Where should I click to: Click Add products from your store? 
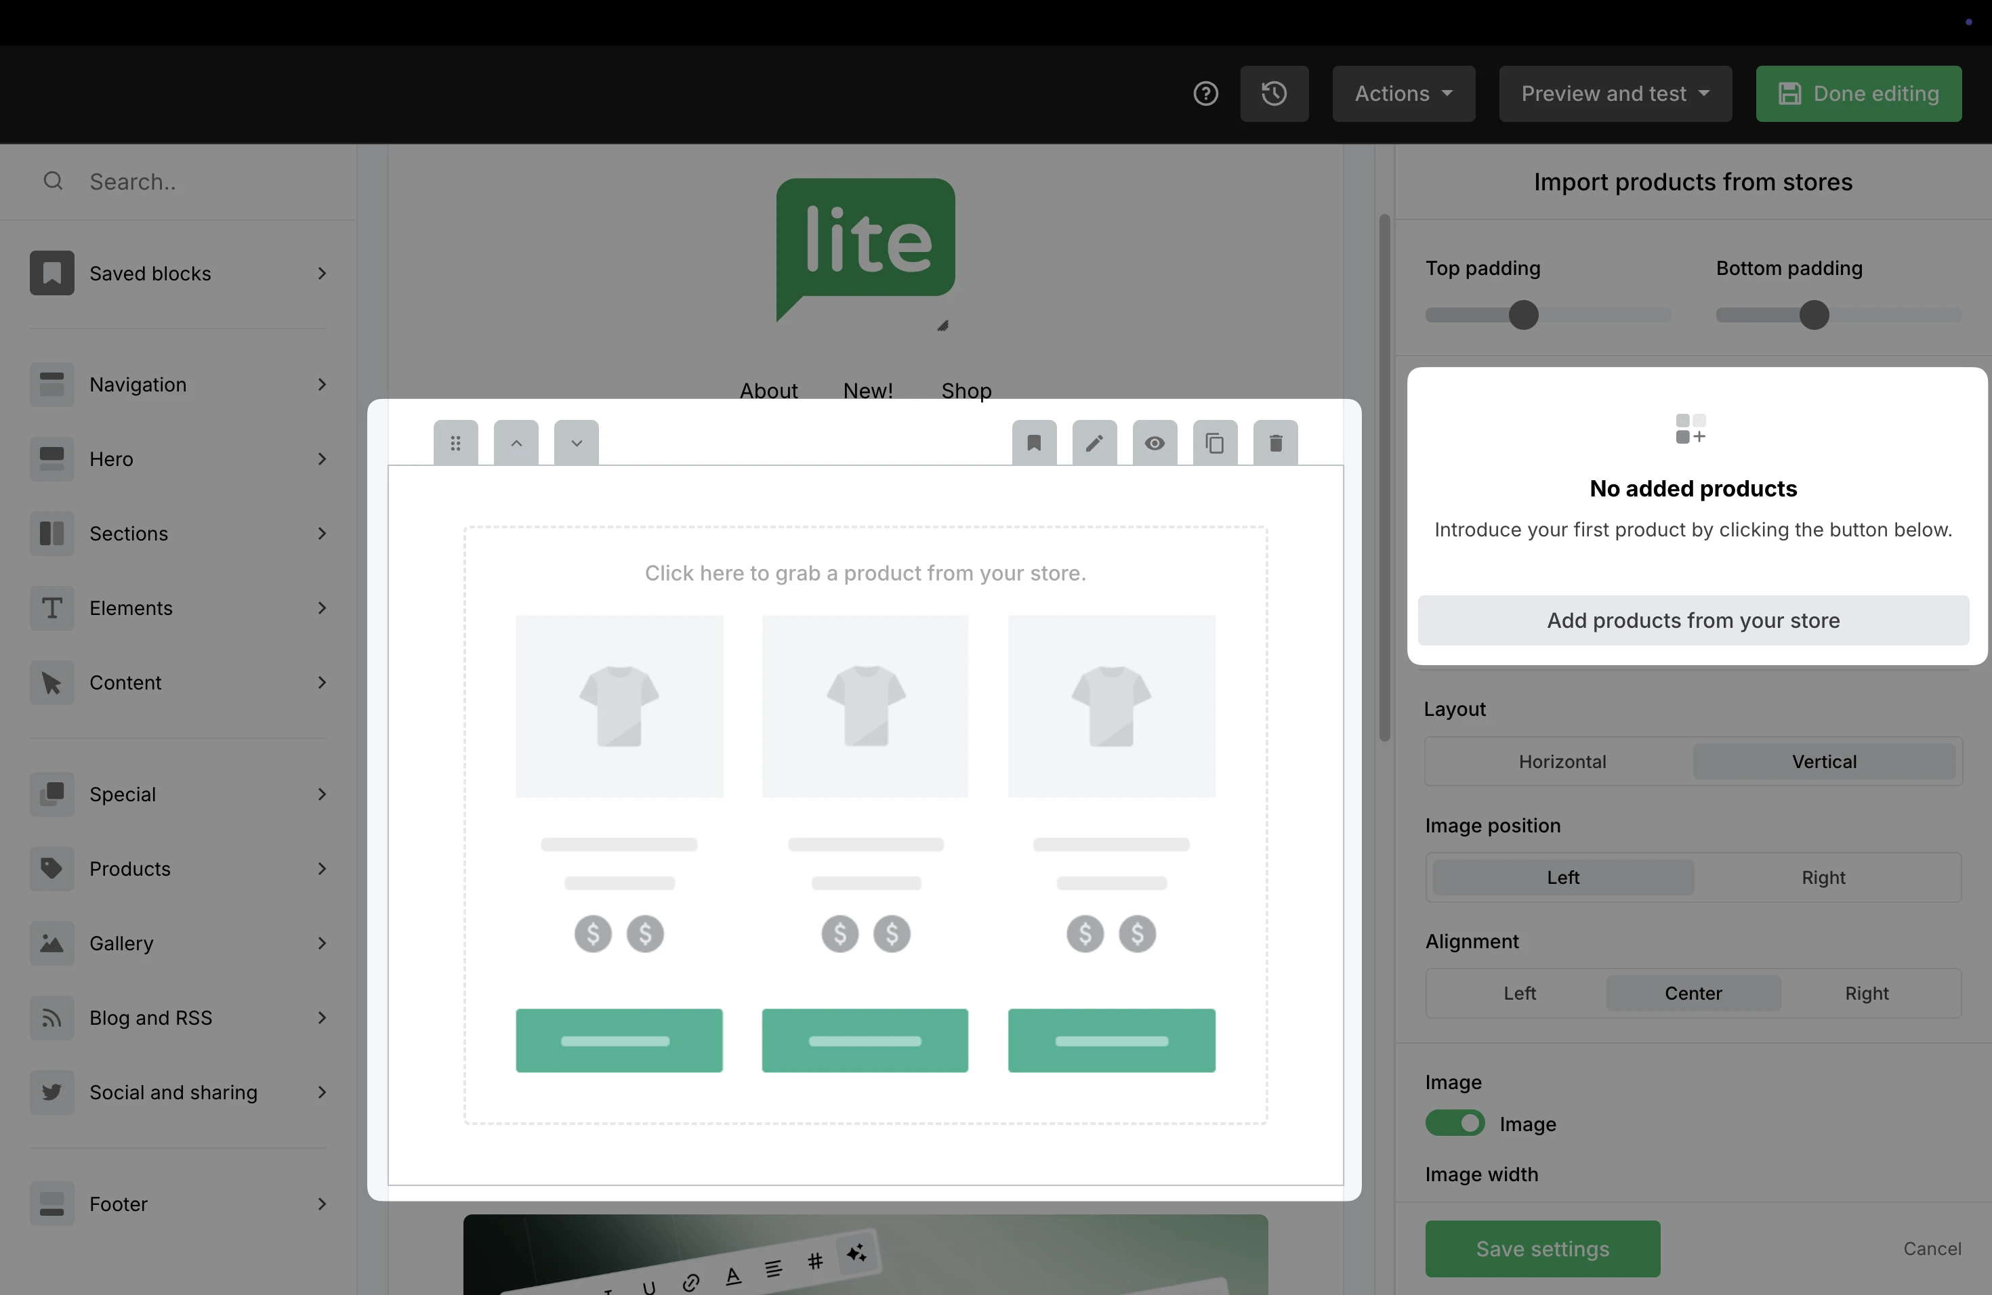point(1693,620)
